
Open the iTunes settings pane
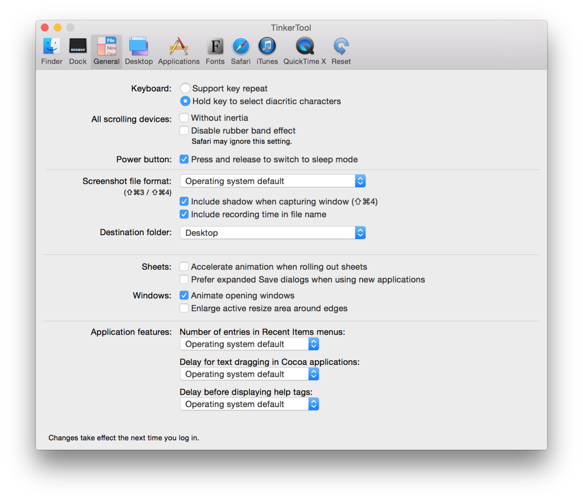pyautogui.click(x=267, y=47)
